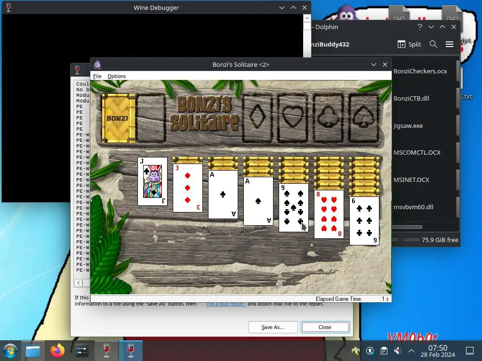Maximize the Dolphin window

(442, 27)
